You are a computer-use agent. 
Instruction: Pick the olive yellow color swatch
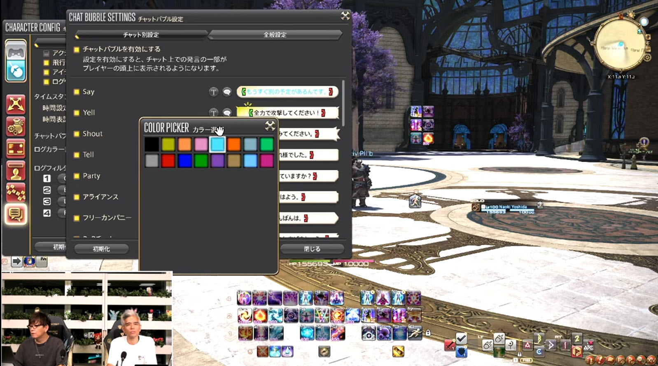[168, 144]
